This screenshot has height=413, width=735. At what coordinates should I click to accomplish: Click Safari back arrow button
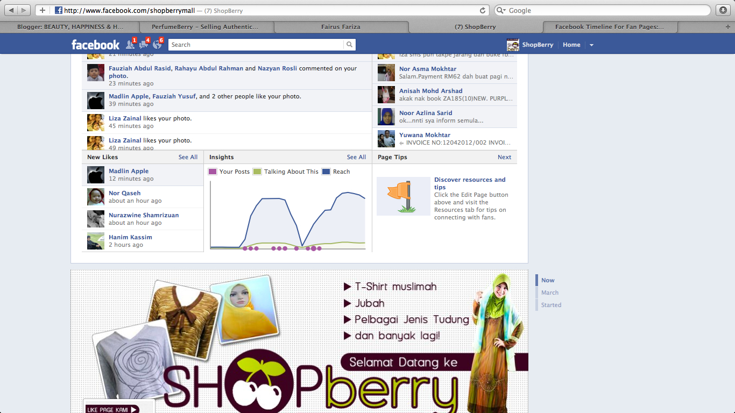pyautogui.click(x=11, y=10)
